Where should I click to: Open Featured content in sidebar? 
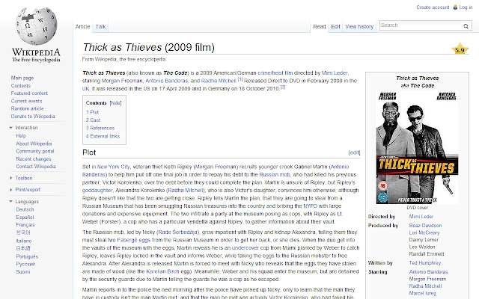pyautogui.click(x=29, y=93)
